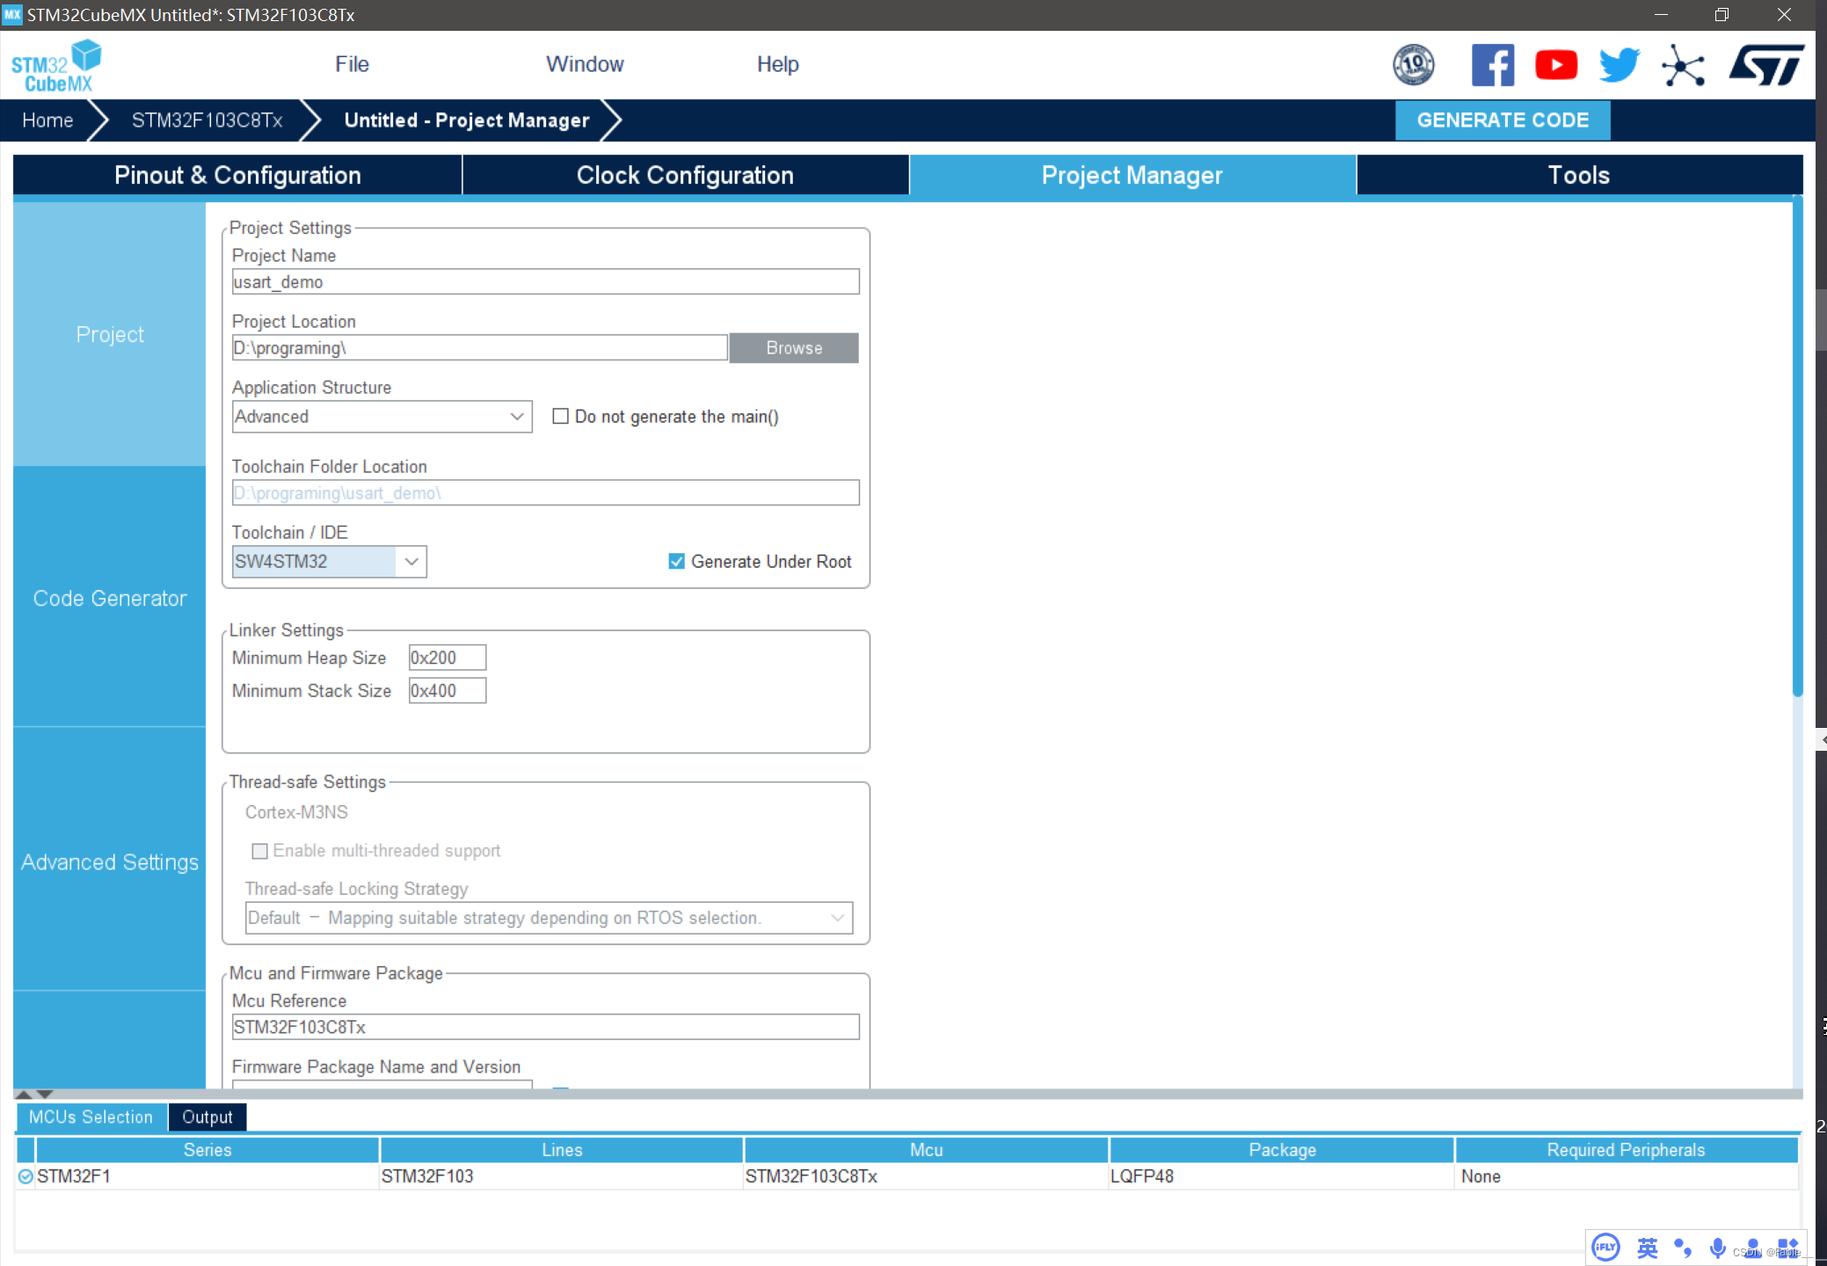
Task: Click Untitled - Project Manager breadcrumb
Action: tap(467, 120)
